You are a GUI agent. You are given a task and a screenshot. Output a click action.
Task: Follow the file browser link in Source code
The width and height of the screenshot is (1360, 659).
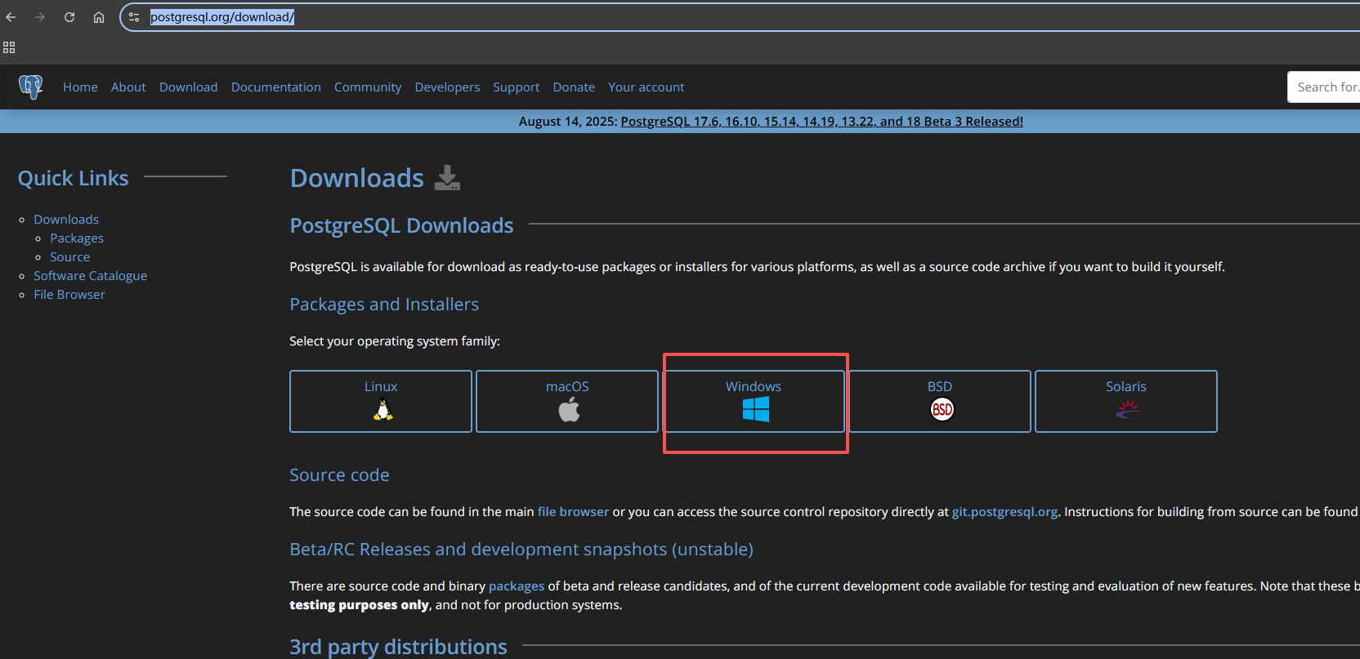pyautogui.click(x=573, y=512)
